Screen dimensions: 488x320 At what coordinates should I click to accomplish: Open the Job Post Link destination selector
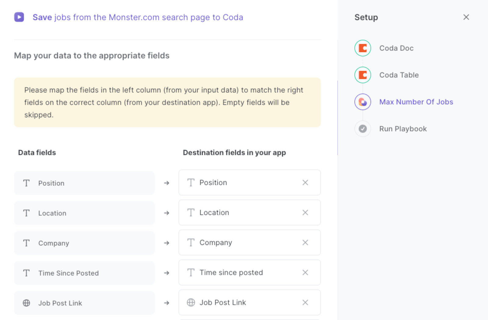click(249, 302)
